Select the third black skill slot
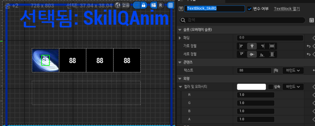 (x=100, y=60)
